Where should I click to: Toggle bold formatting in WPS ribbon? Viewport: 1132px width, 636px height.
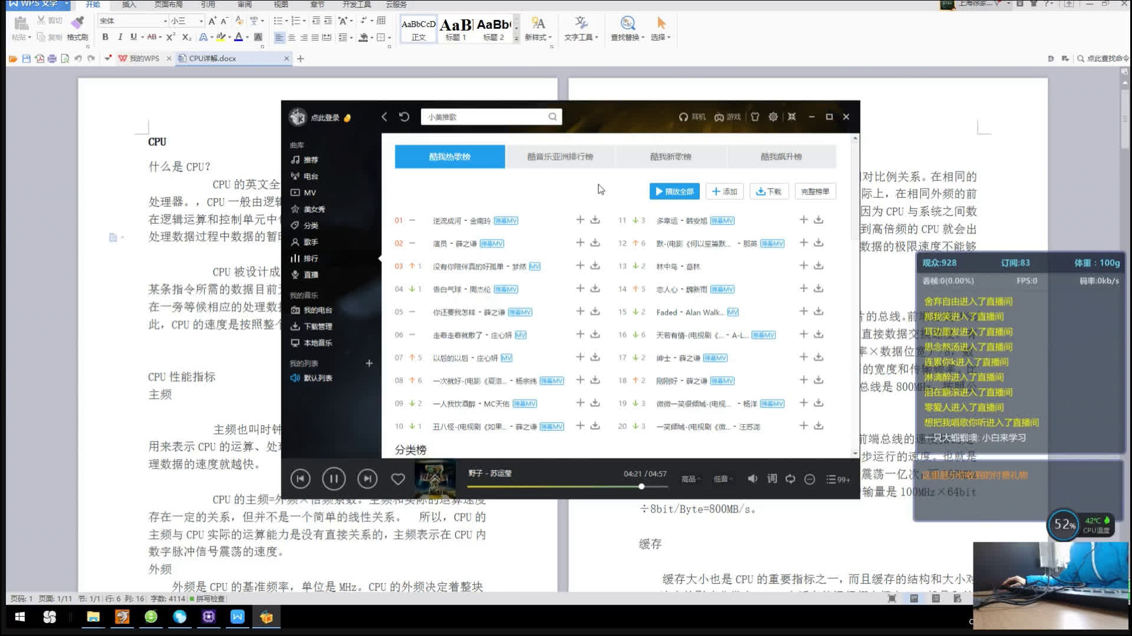point(106,37)
